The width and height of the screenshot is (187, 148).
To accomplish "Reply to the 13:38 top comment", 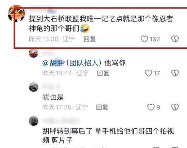I will coord(90,39).
